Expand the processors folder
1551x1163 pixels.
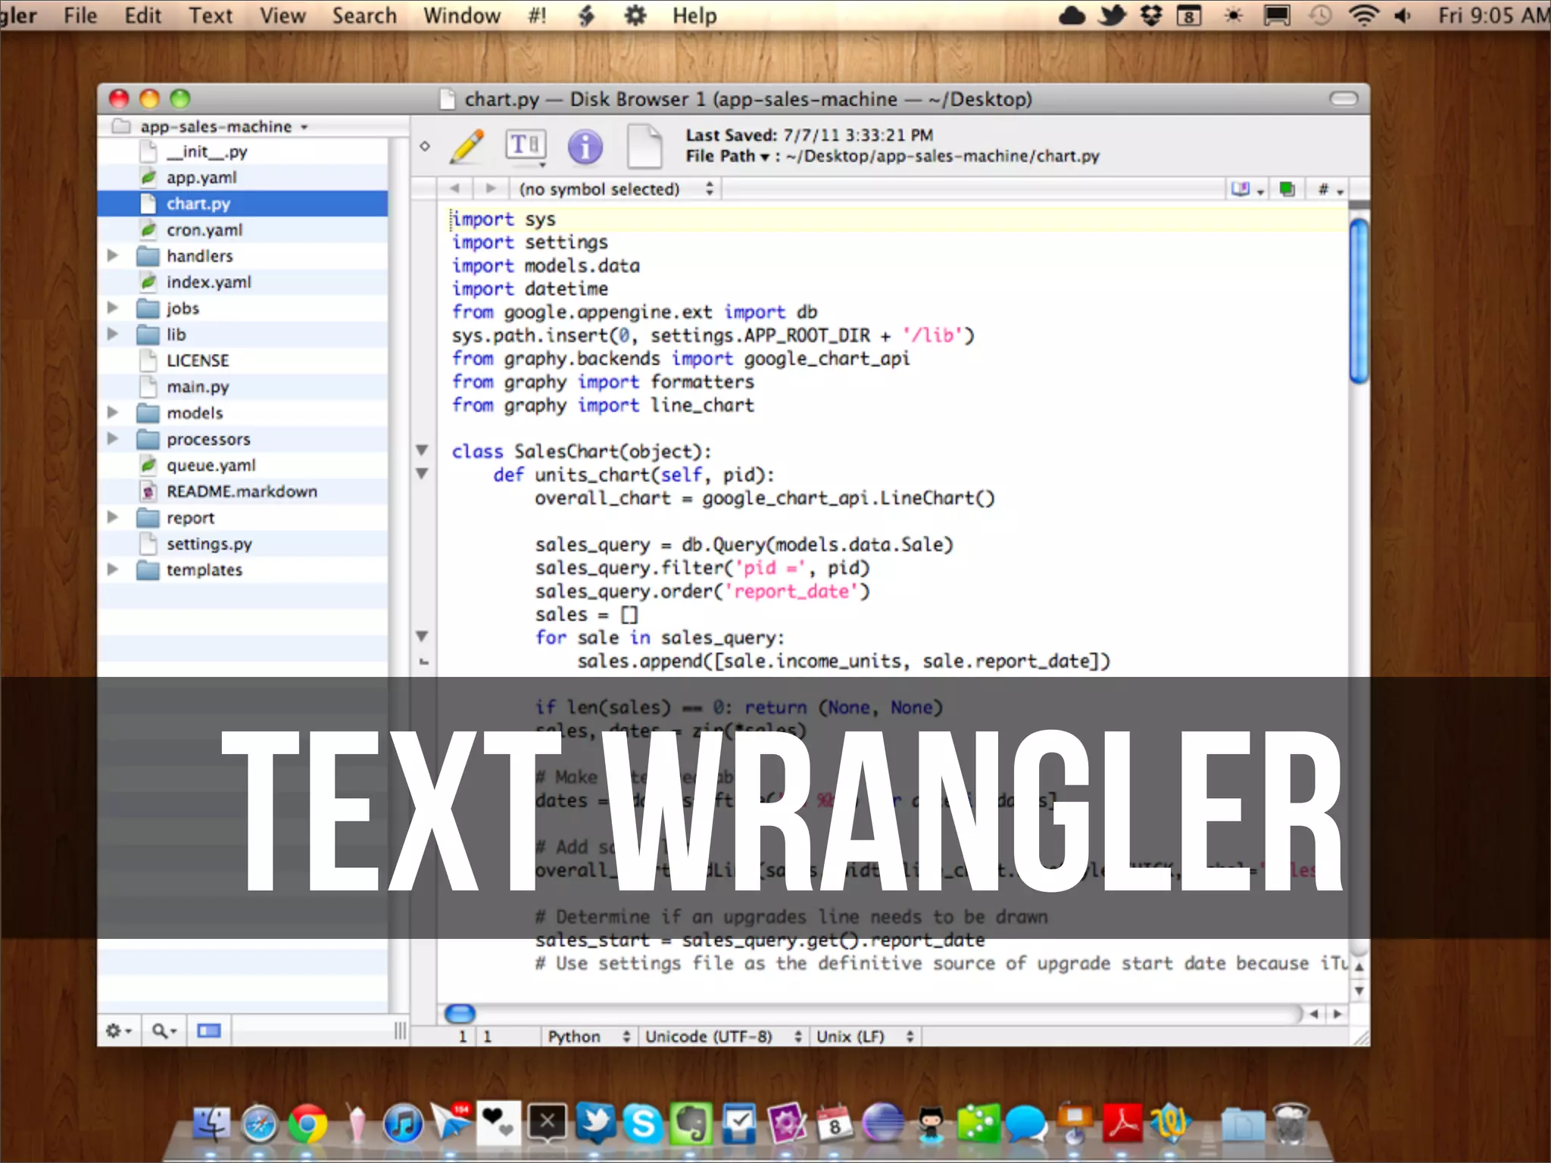[x=113, y=438]
